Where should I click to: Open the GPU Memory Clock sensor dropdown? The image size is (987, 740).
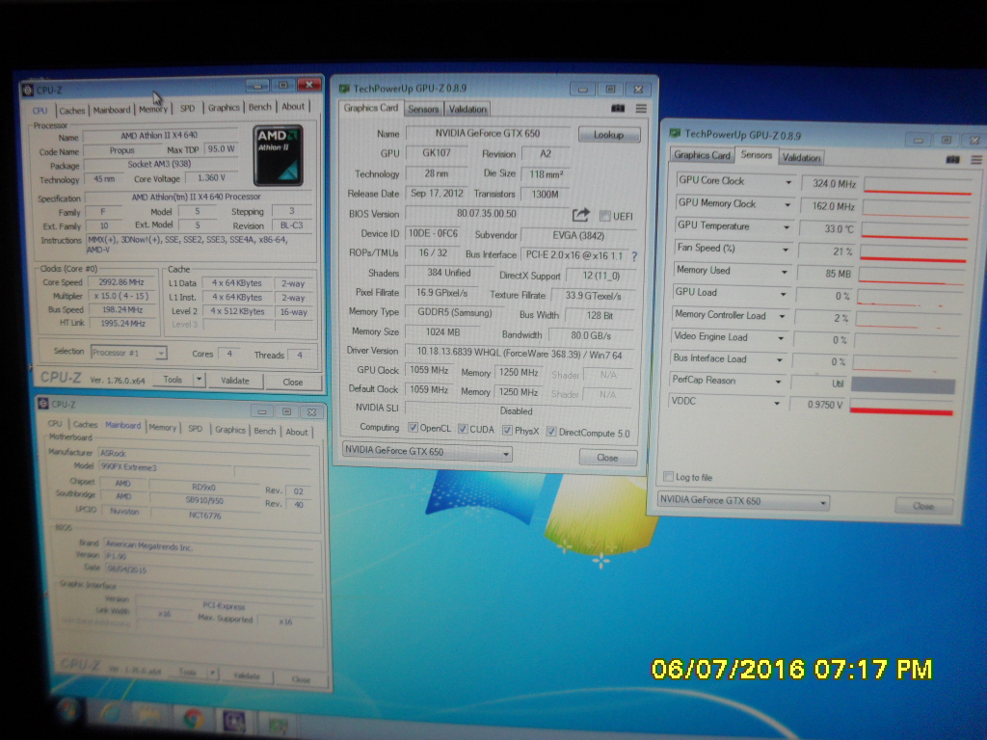[787, 205]
